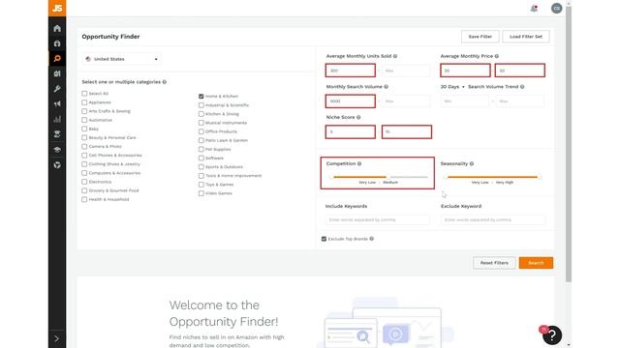Viewport: 620px width, 348px height.
Task: Open the 30 Days trend period dropdown
Action: 452,87
